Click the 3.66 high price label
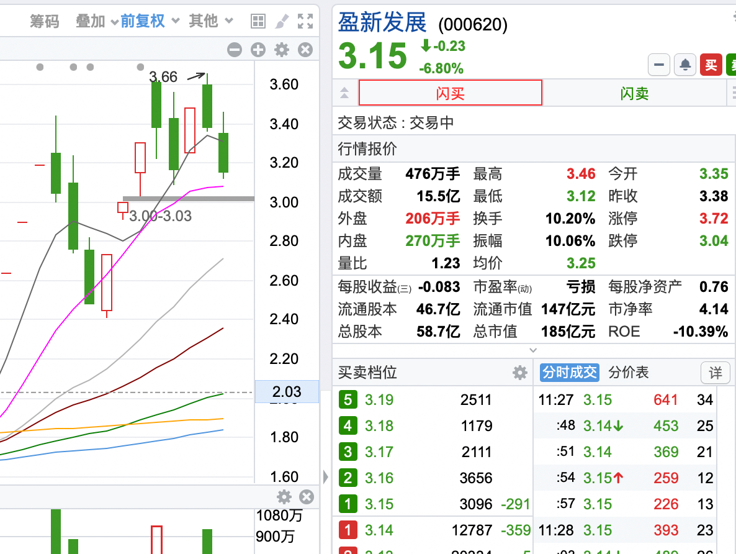Screen dimensions: 736x554 (163, 76)
